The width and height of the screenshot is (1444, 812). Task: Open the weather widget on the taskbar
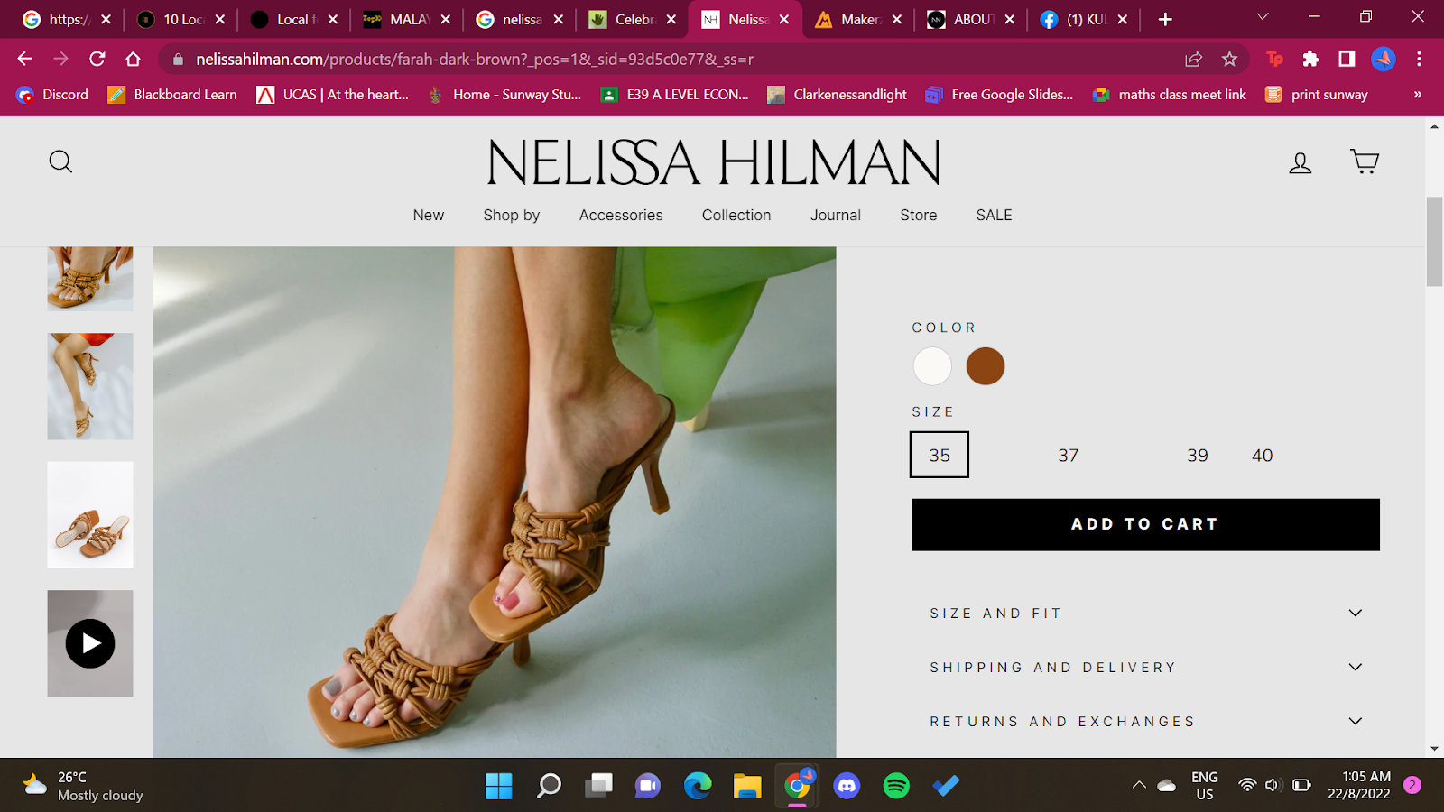[x=83, y=786]
